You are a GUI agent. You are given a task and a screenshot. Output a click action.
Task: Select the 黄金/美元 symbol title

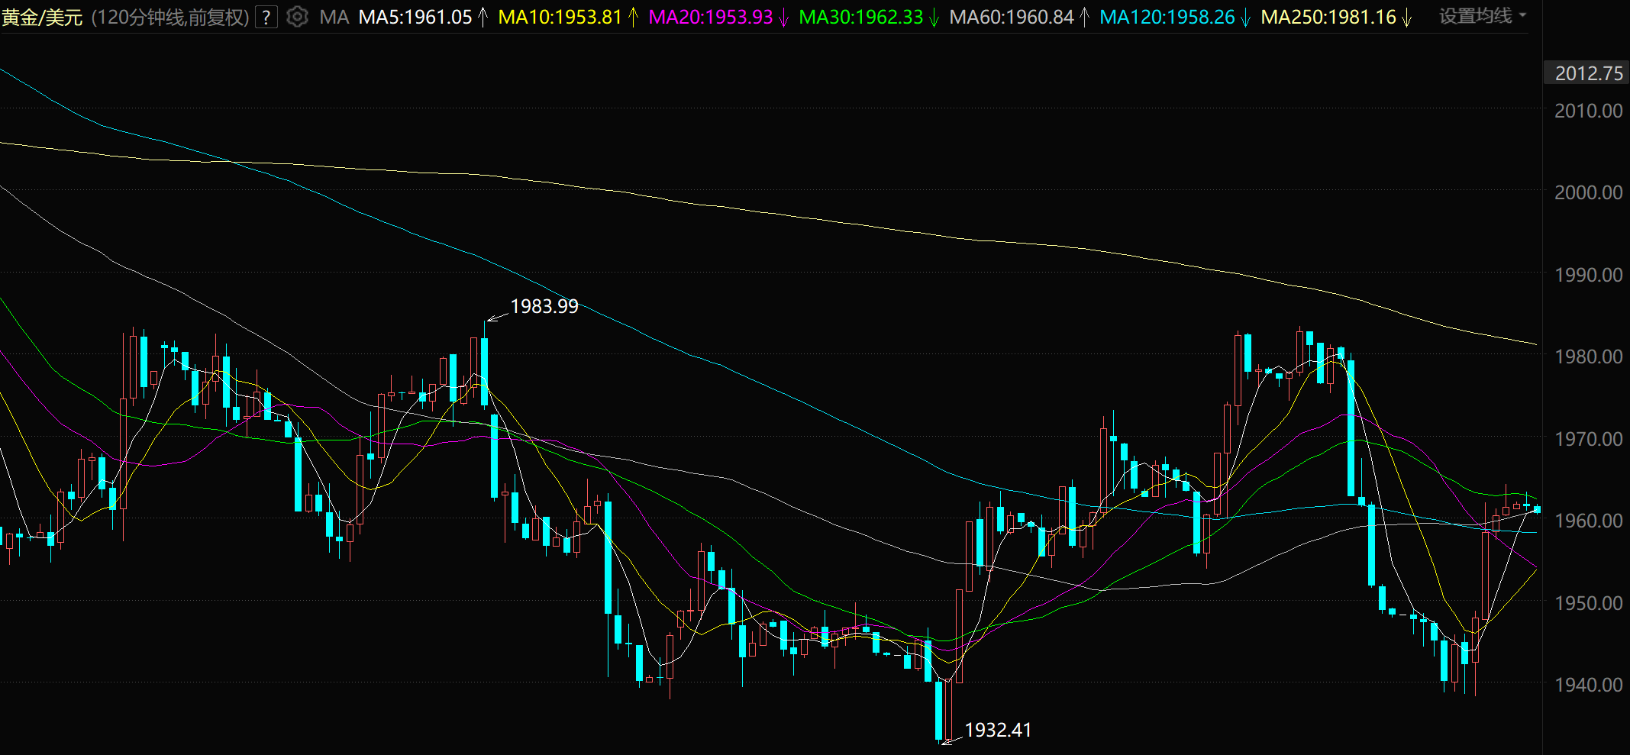pos(42,17)
